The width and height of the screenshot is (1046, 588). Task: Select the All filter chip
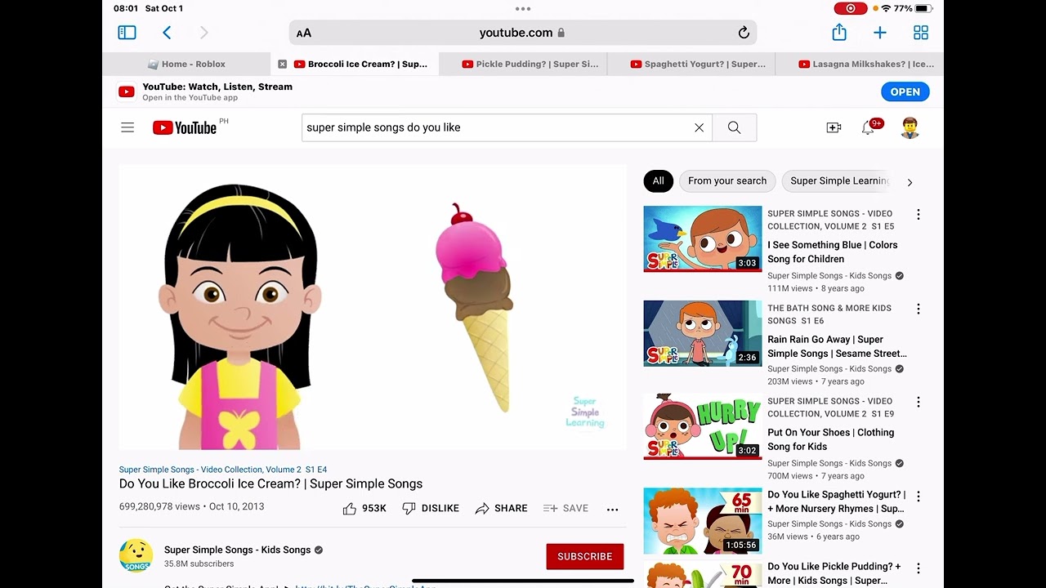[658, 181]
